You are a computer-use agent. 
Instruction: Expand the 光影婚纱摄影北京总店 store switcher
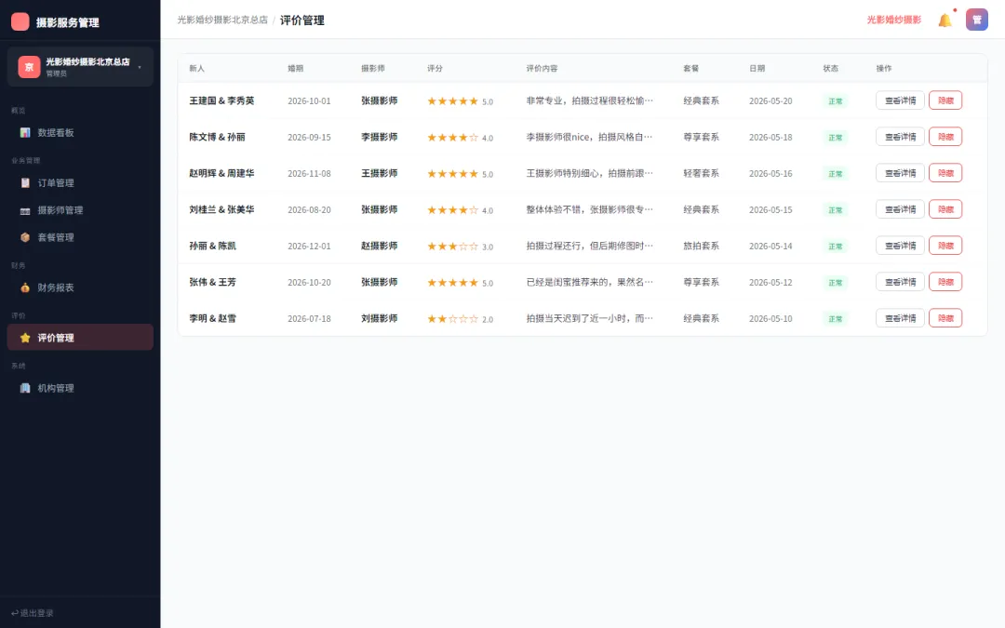coord(80,67)
